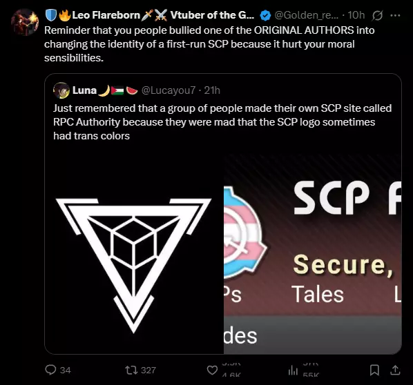
Task: Open Luna's small profile avatar
Action: click(x=61, y=90)
